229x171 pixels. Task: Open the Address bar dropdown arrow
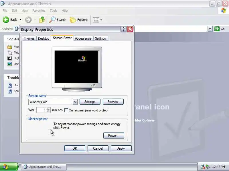[210, 29]
